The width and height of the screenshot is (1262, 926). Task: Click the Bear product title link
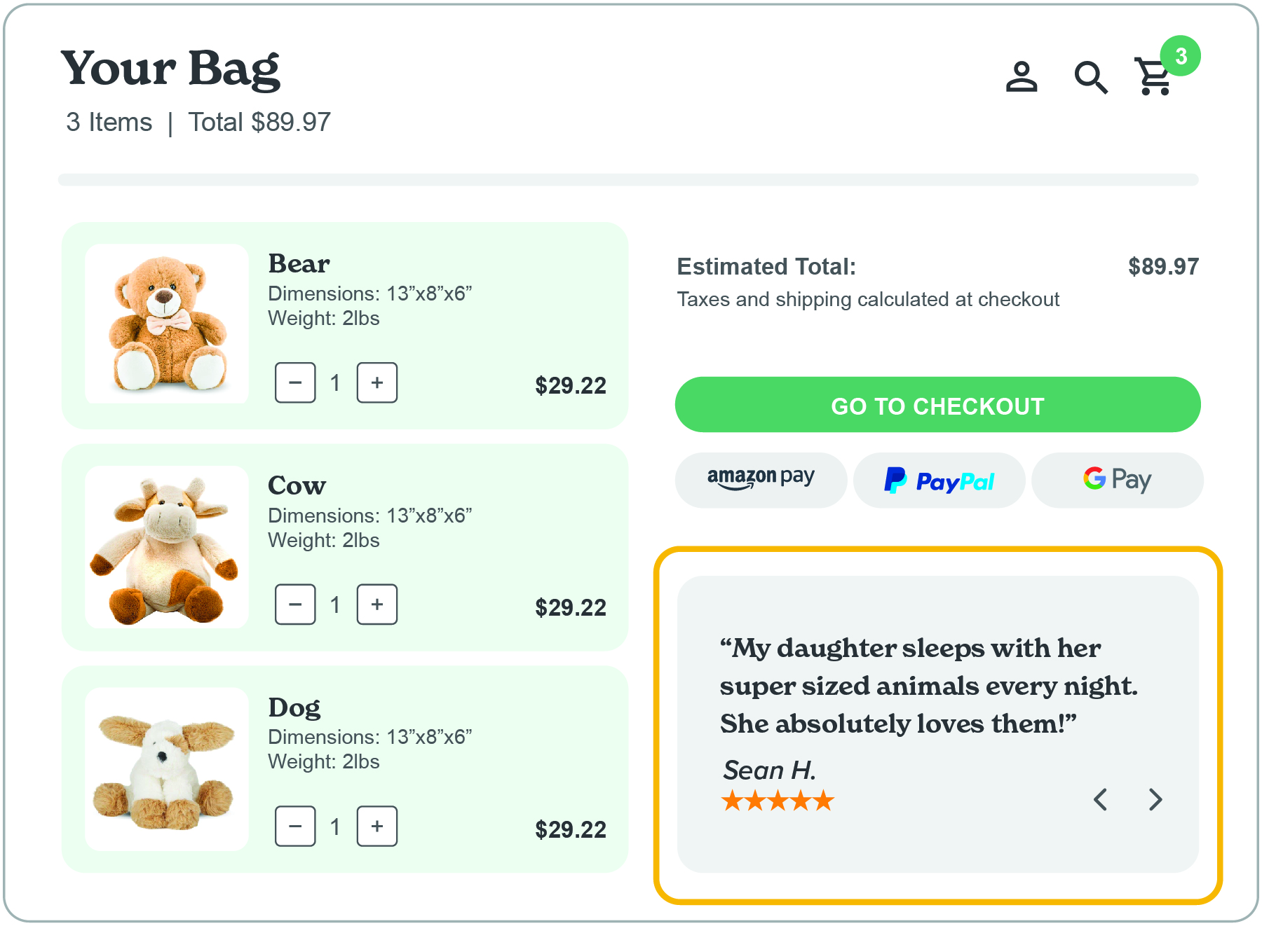coord(299,264)
